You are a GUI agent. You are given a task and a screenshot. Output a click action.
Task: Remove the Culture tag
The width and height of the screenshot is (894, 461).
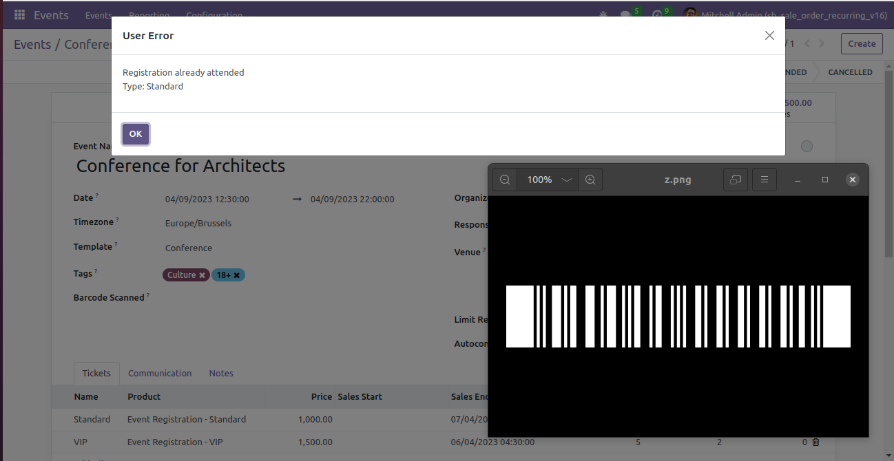tap(202, 275)
